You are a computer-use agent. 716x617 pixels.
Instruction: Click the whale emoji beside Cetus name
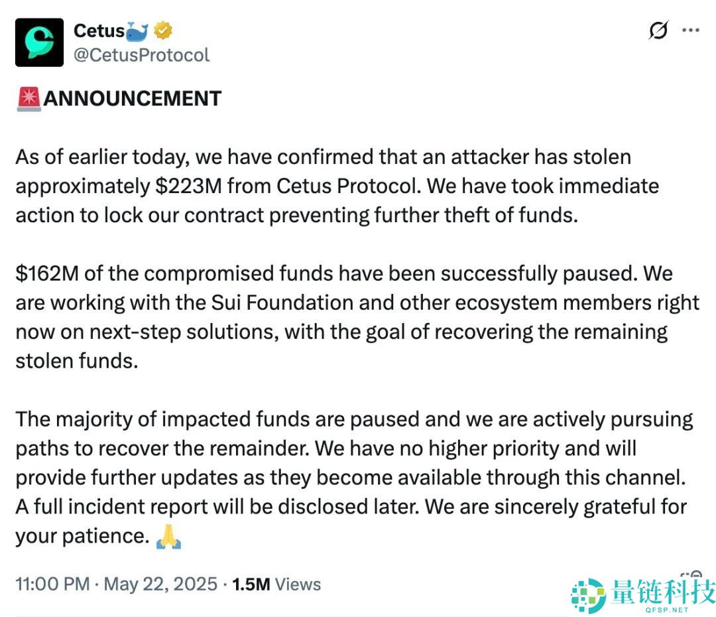click(137, 31)
